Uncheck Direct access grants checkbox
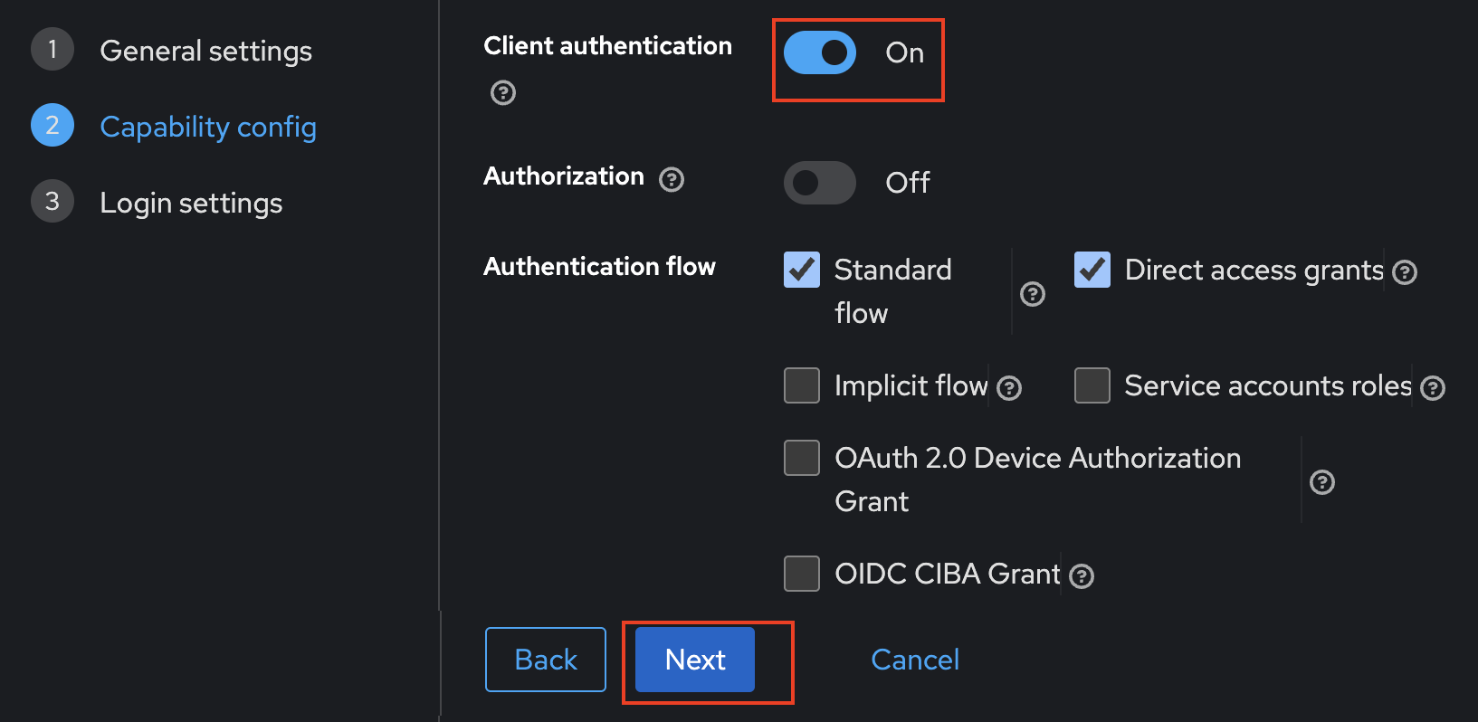Viewport: 1478px width, 722px height. click(x=1092, y=270)
